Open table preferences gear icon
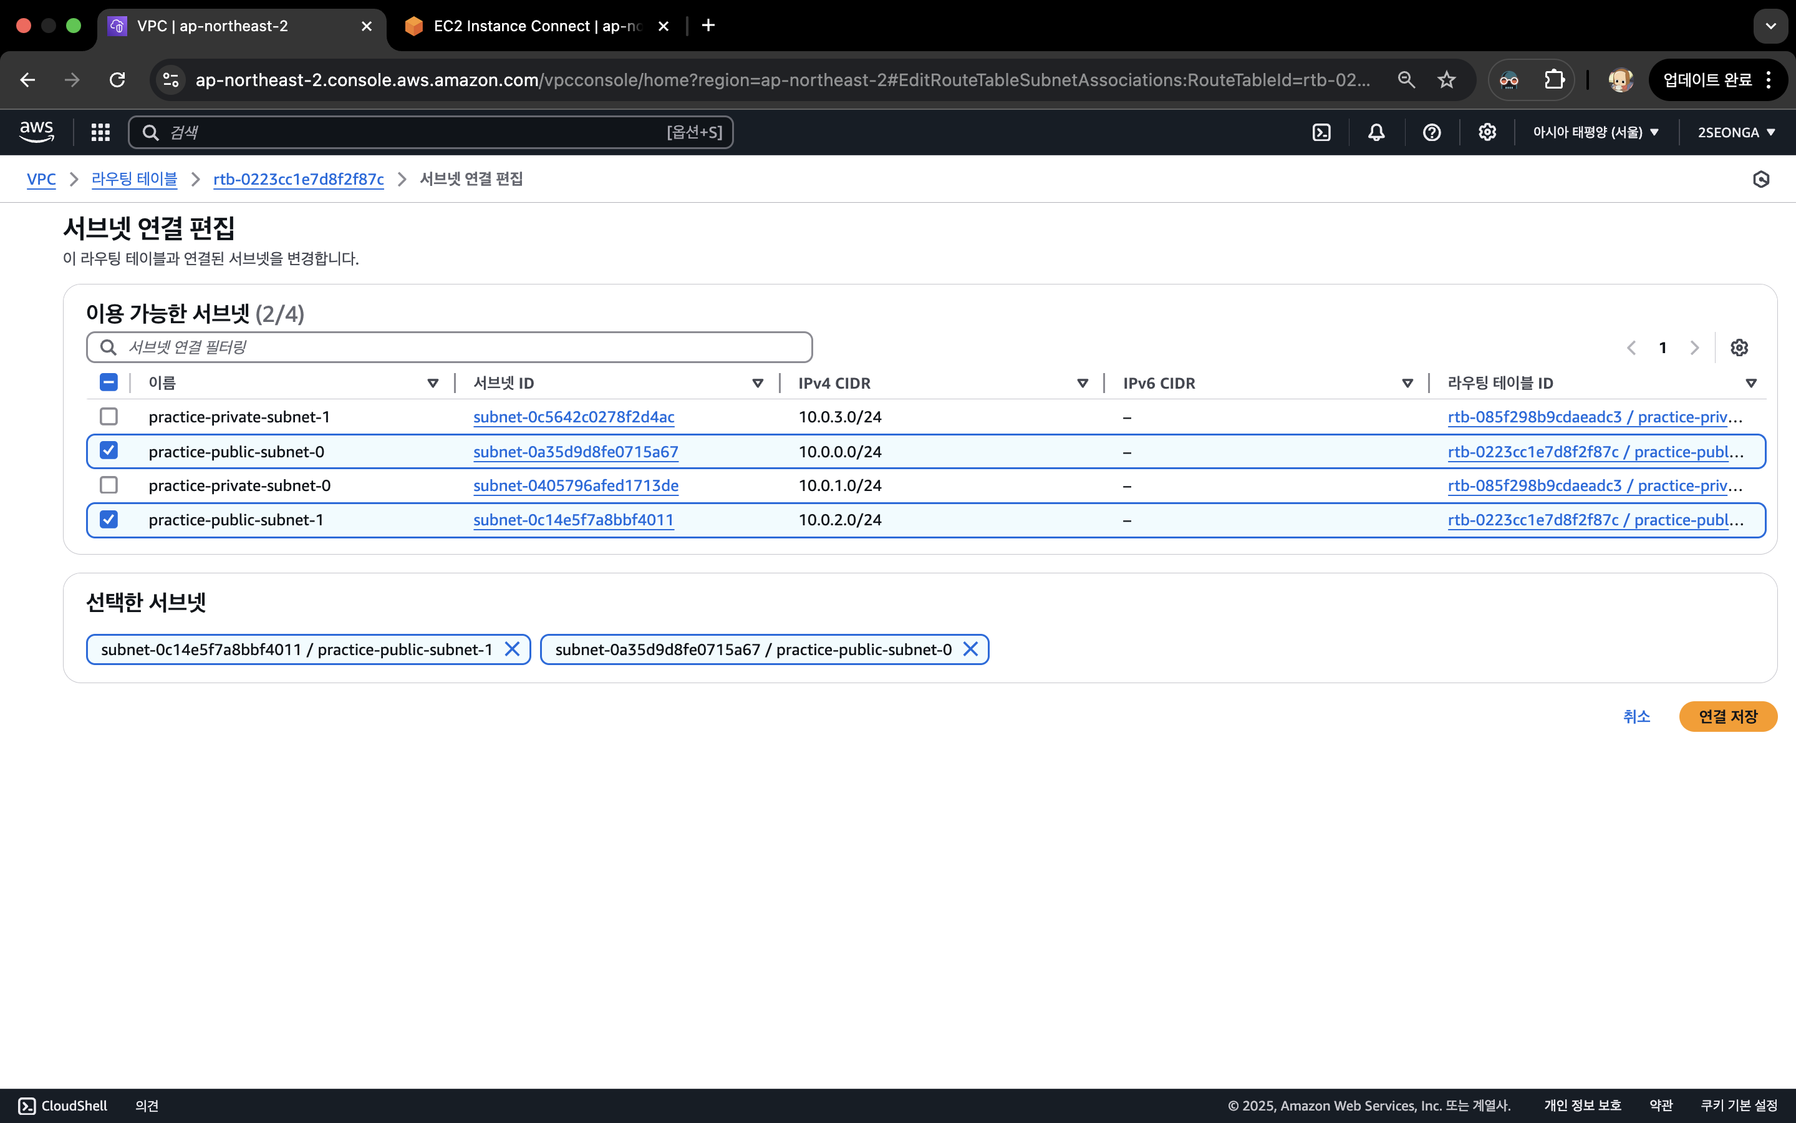Viewport: 1796px width, 1123px height. tap(1739, 348)
